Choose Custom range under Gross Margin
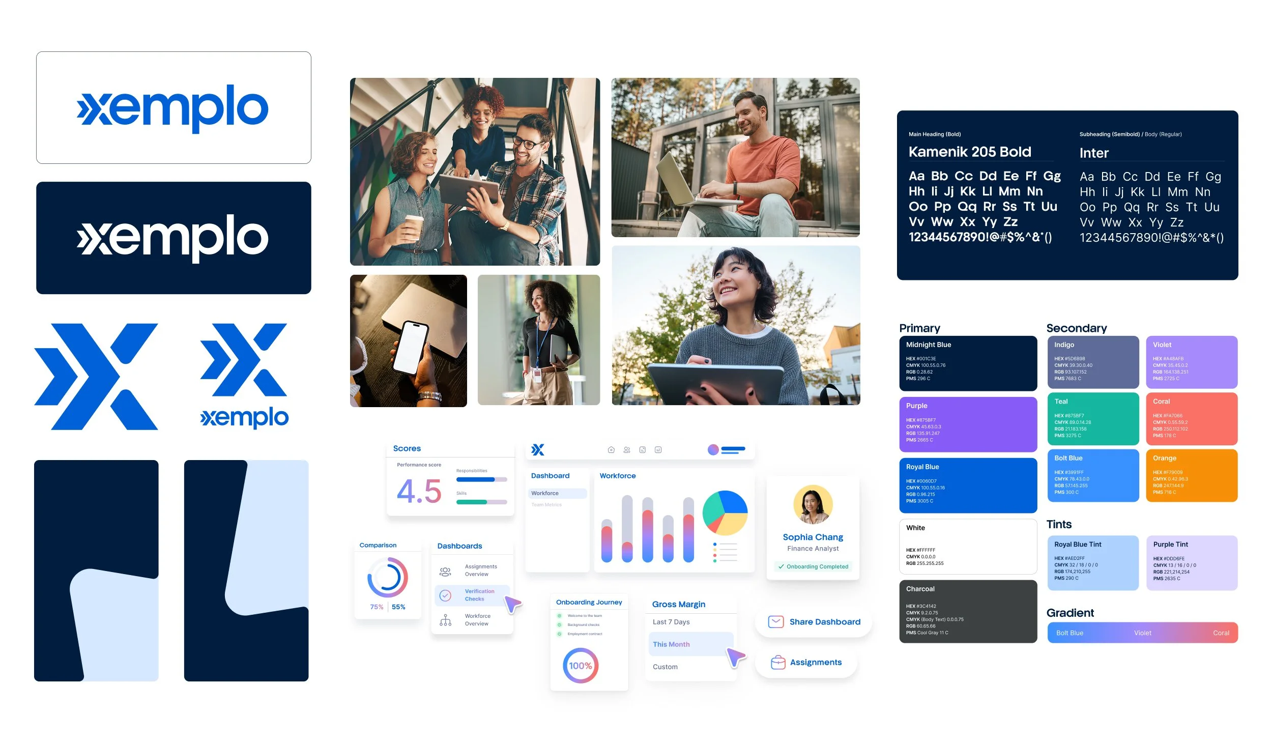The height and width of the screenshot is (742, 1272). click(x=665, y=667)
